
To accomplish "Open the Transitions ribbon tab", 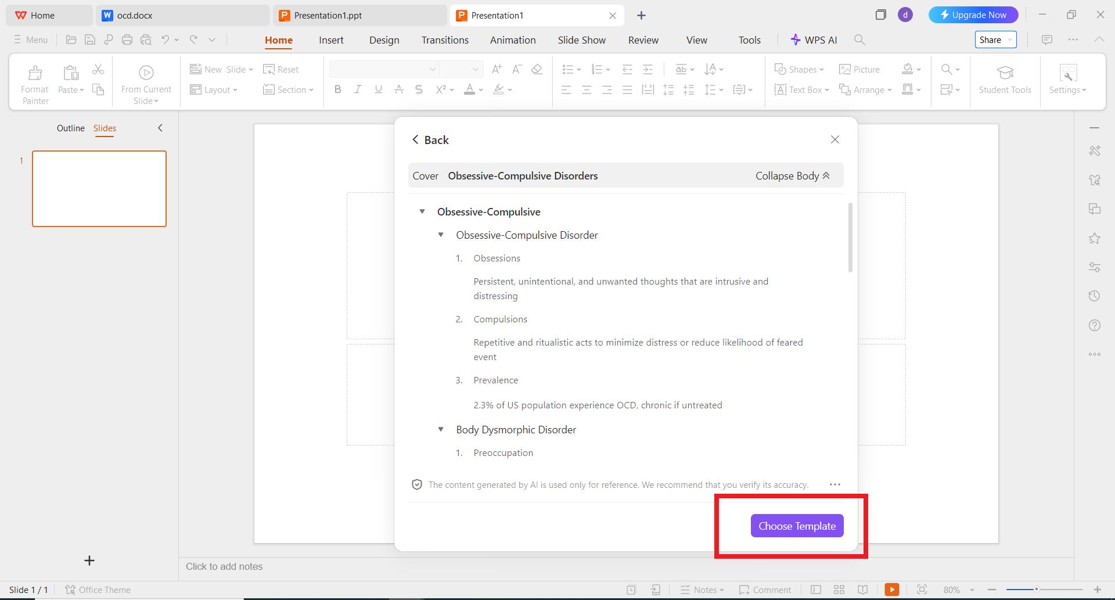I will 445,40.
